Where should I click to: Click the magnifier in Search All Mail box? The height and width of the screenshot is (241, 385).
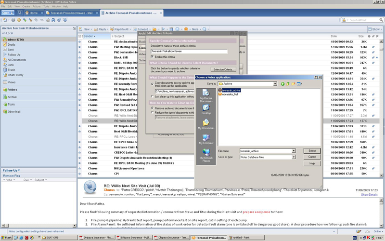pyautogui.click(x=381, y=20)
